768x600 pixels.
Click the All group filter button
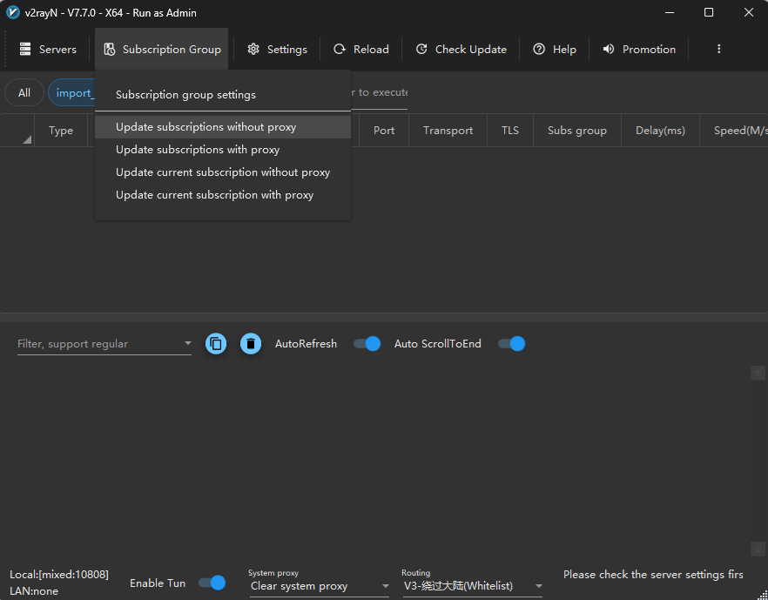(24, 93)
